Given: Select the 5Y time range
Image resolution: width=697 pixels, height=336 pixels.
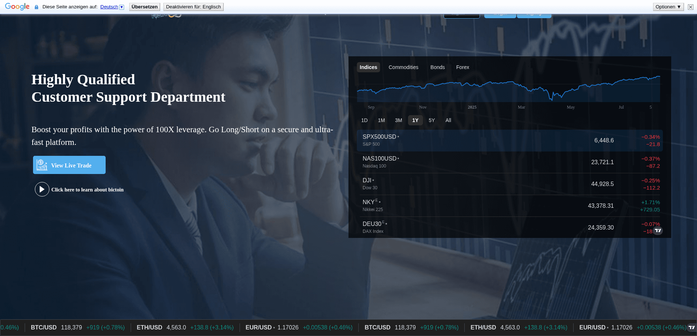Looking at the screenshot, I should click(x=432, y=120).
